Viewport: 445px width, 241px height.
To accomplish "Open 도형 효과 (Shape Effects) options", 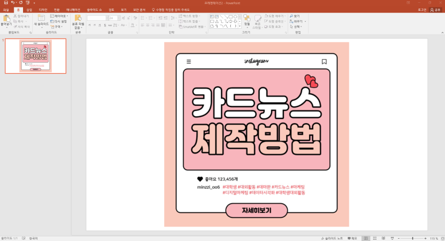I will (273, 26).
